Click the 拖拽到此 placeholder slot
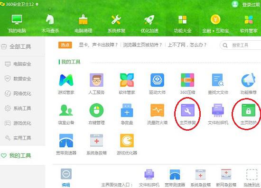Image resolution: width=261 pixels, height=188 pixels. coord(252,178)
